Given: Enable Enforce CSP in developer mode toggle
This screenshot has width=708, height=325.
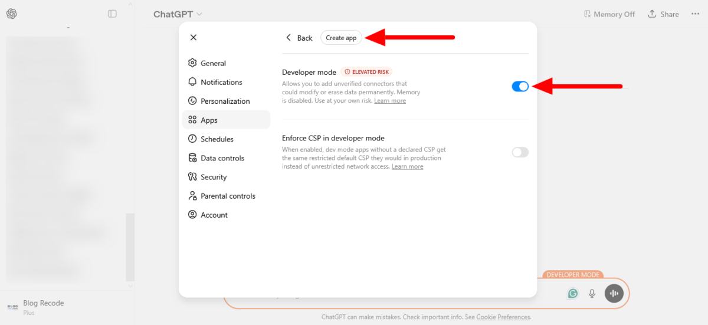Looking at the screenshot, I should 520,152.
